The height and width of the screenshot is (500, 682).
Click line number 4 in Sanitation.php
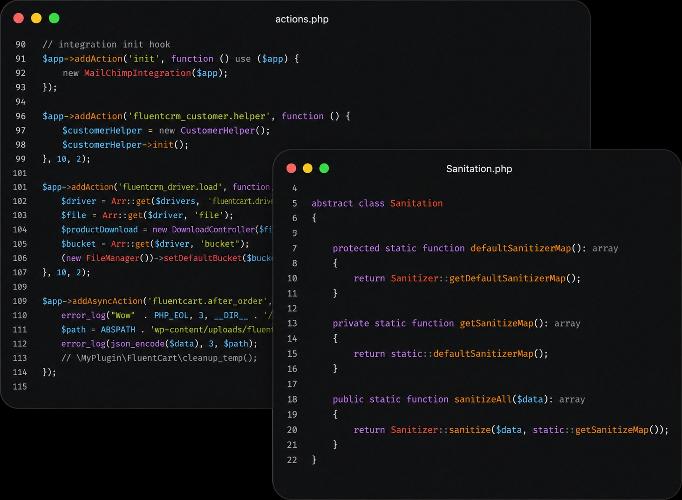point(294,188)
